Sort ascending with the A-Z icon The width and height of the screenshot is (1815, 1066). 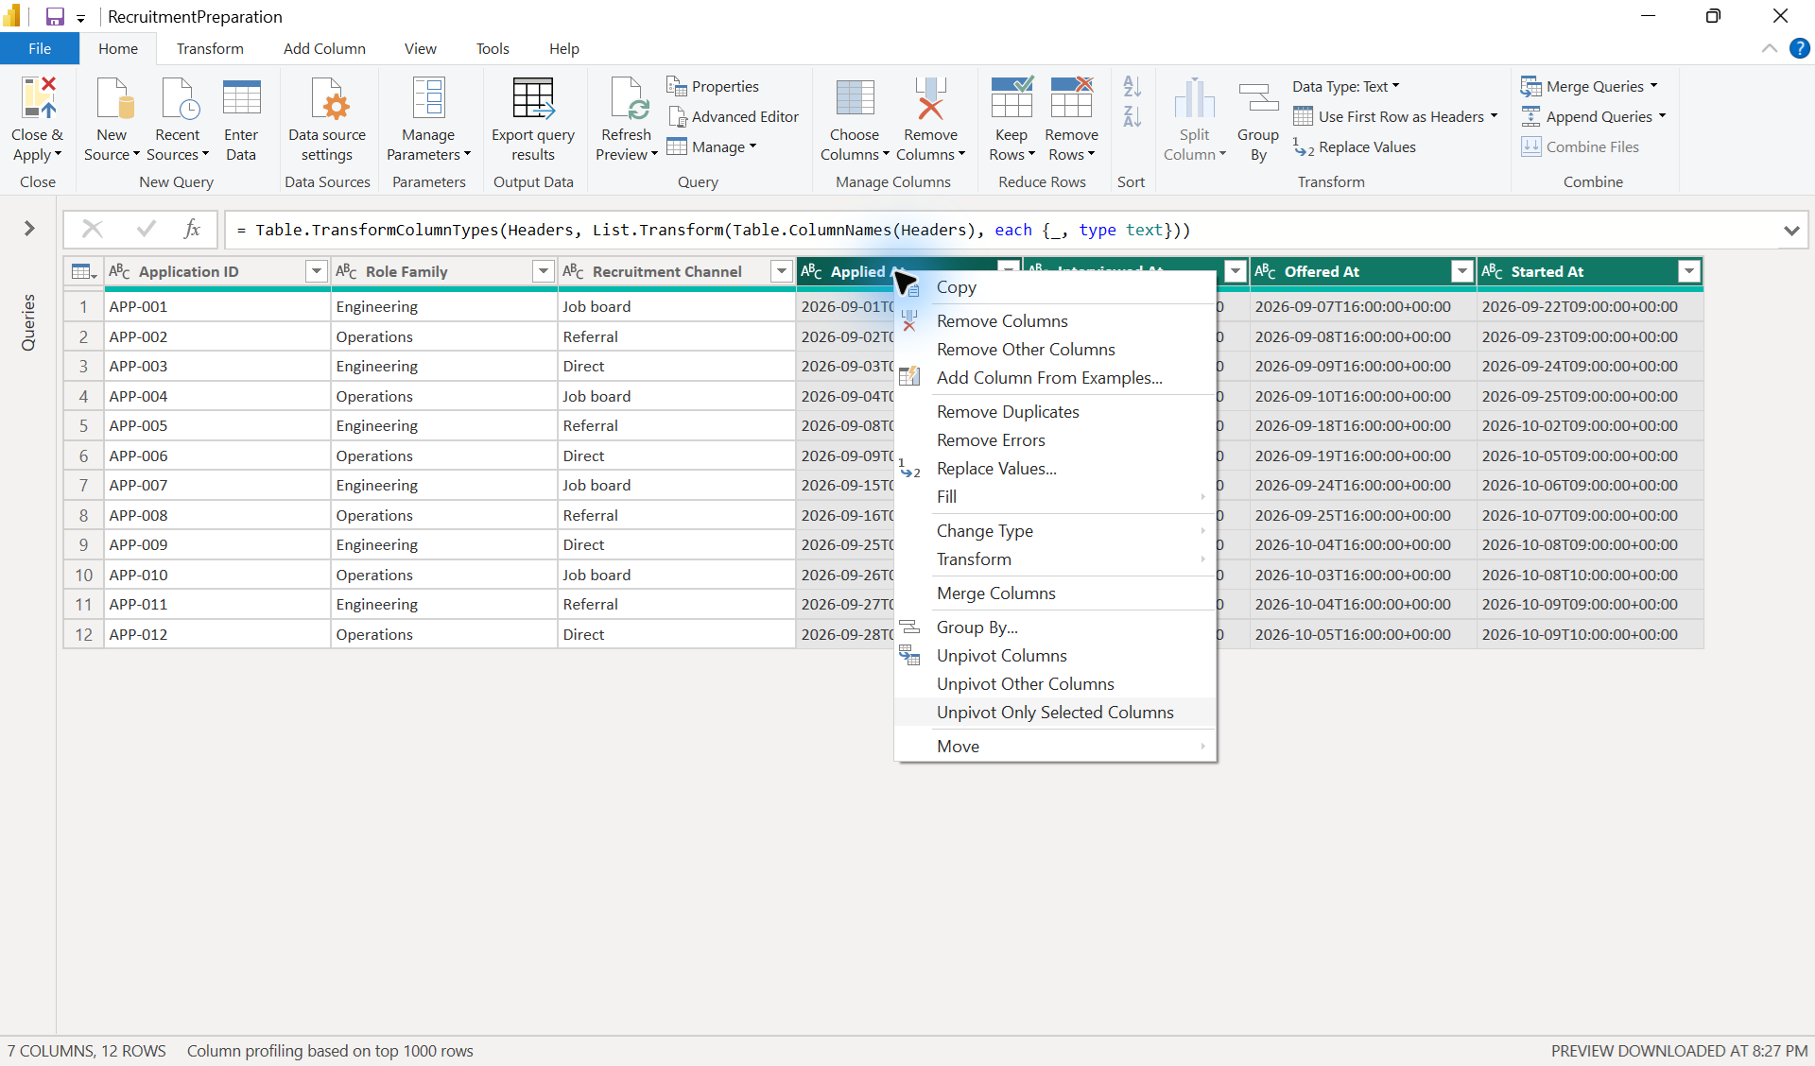(1132, 87)
